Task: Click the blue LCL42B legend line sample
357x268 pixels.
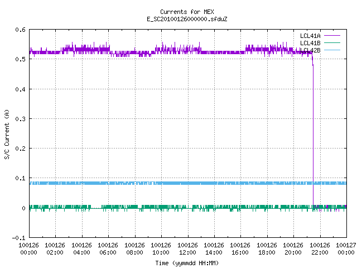Action: [332, 50]
